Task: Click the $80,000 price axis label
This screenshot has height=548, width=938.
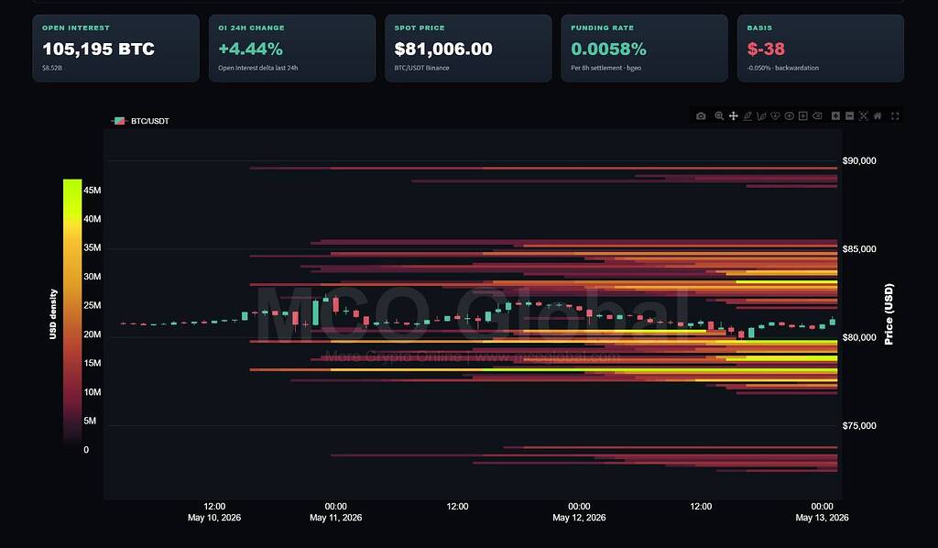Action: (x=859, y=337)
